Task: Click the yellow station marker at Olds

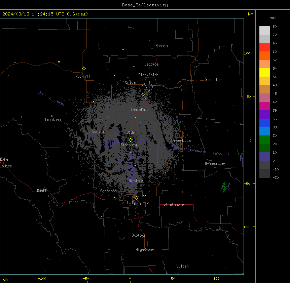Action: click(x=131, y=140)
